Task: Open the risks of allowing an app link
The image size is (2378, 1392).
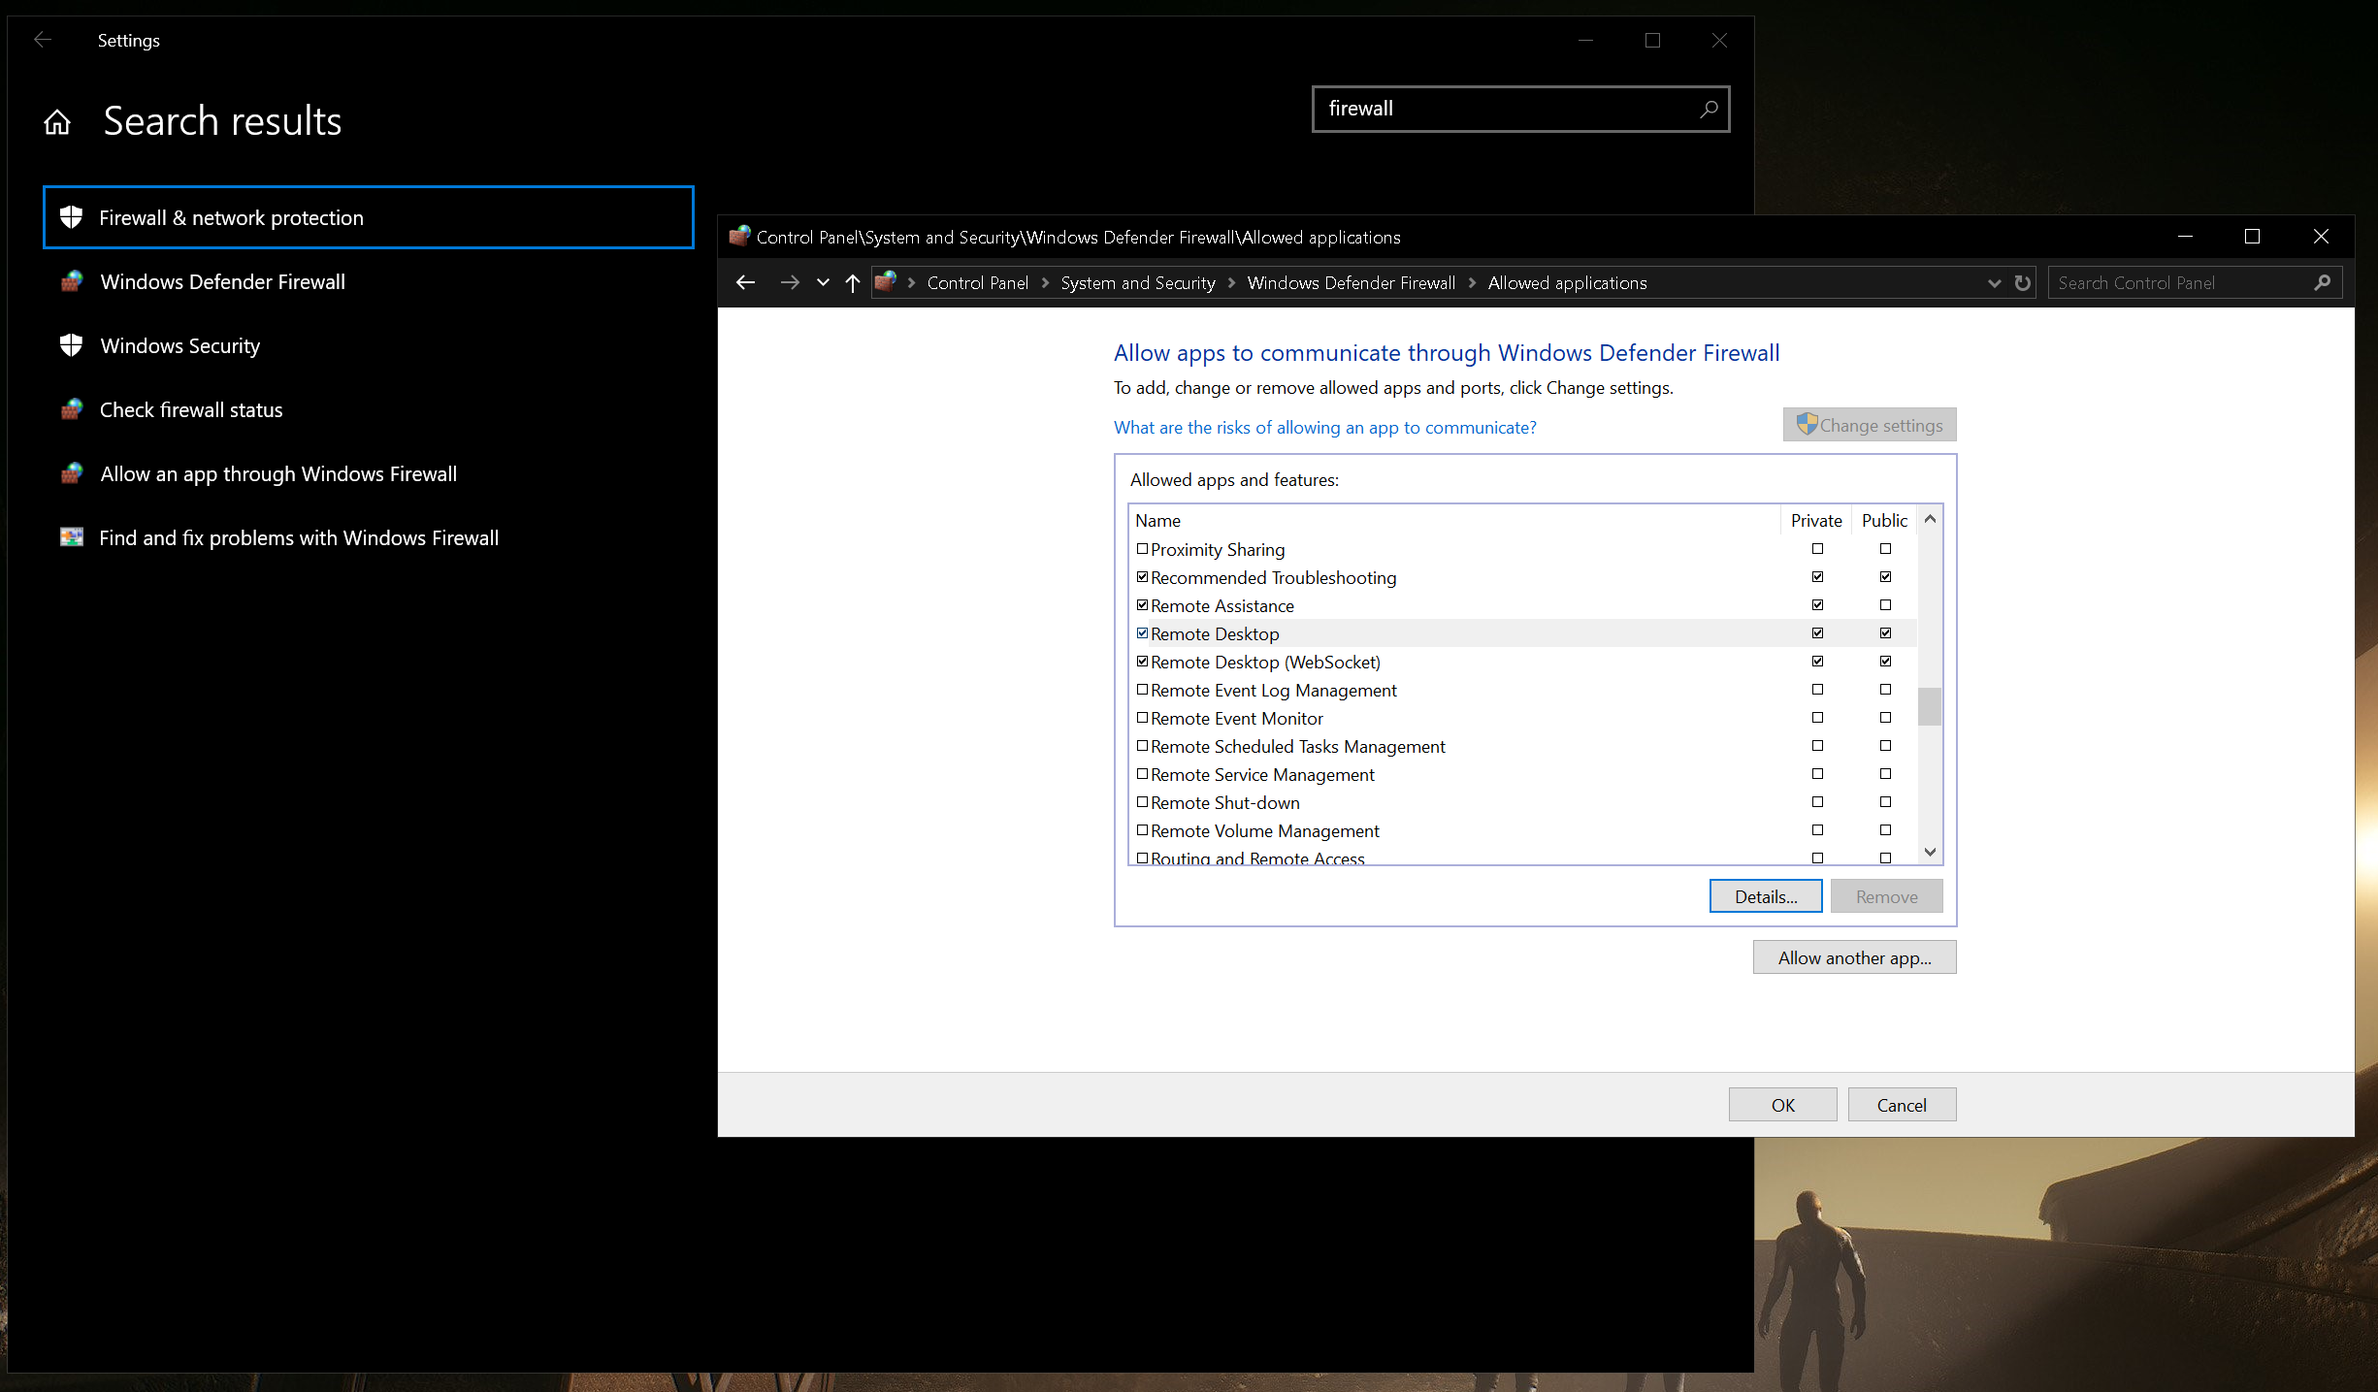Action: tap(1324, 427)
